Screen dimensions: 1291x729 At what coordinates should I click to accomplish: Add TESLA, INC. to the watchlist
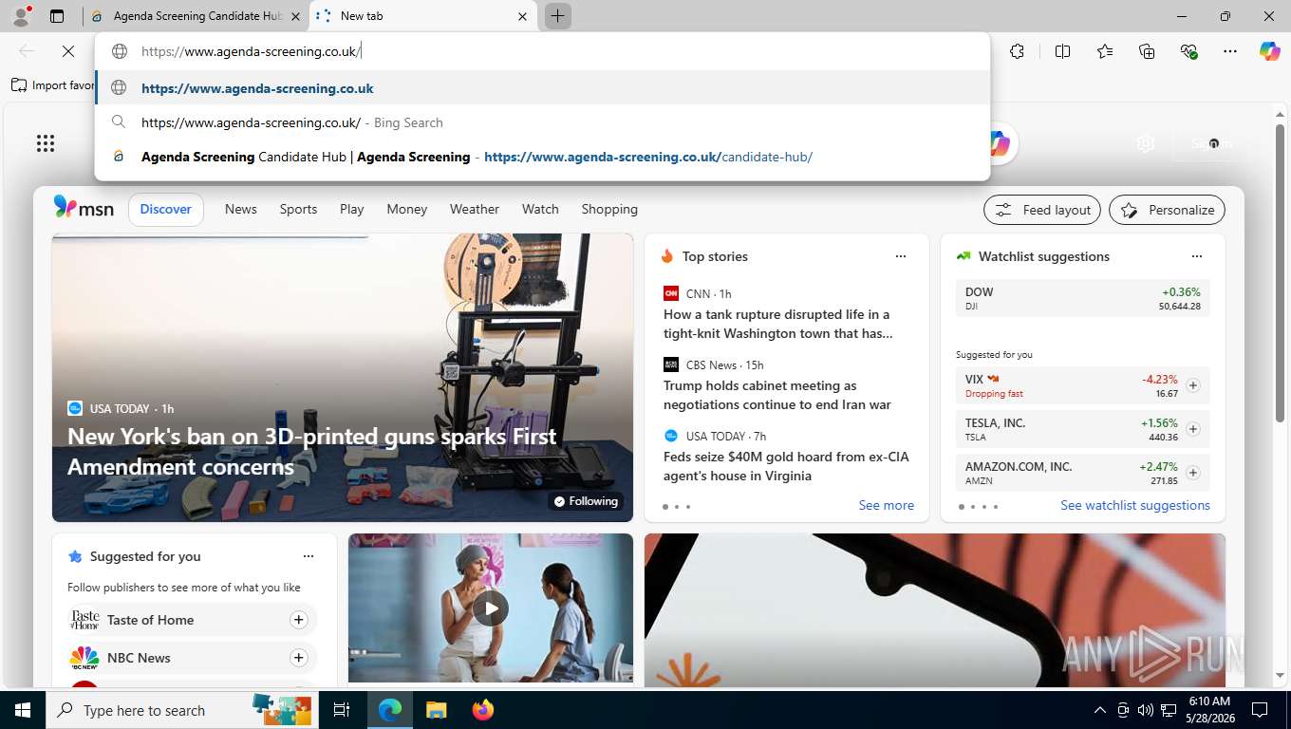[1193, 429]
